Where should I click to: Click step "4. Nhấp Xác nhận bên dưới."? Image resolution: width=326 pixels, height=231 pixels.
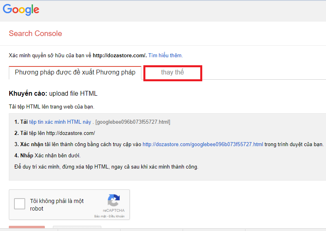(x=47, y=155)
